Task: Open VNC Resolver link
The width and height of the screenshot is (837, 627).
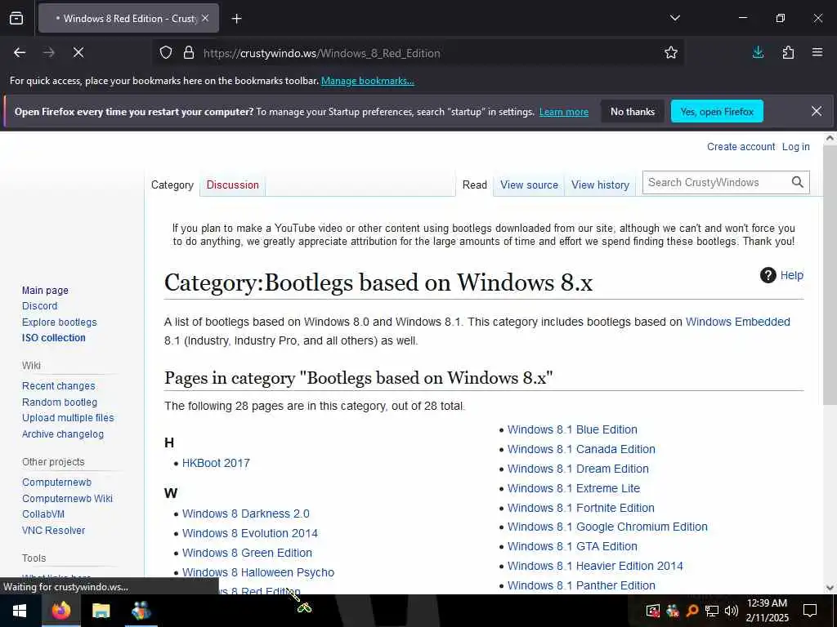Action: (x=53, y=531)
